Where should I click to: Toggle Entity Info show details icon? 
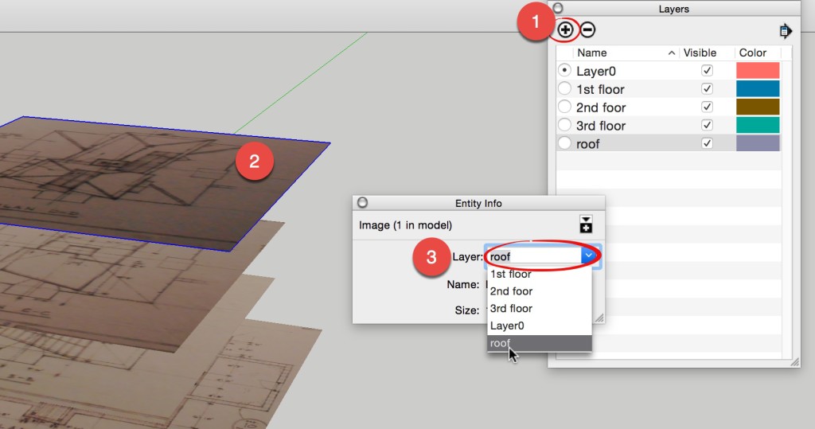coord(587,224)
